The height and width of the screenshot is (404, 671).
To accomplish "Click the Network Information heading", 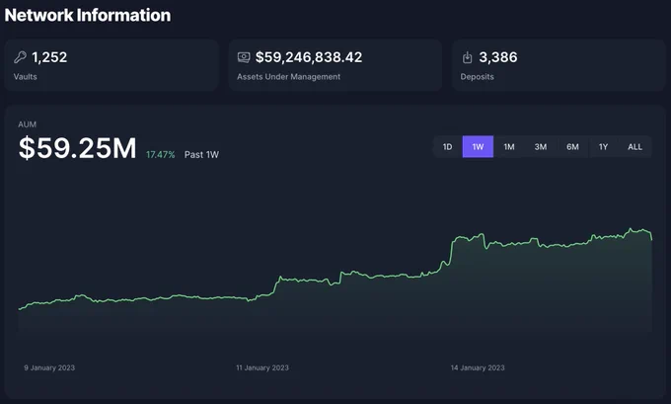I will click(88, 16).
